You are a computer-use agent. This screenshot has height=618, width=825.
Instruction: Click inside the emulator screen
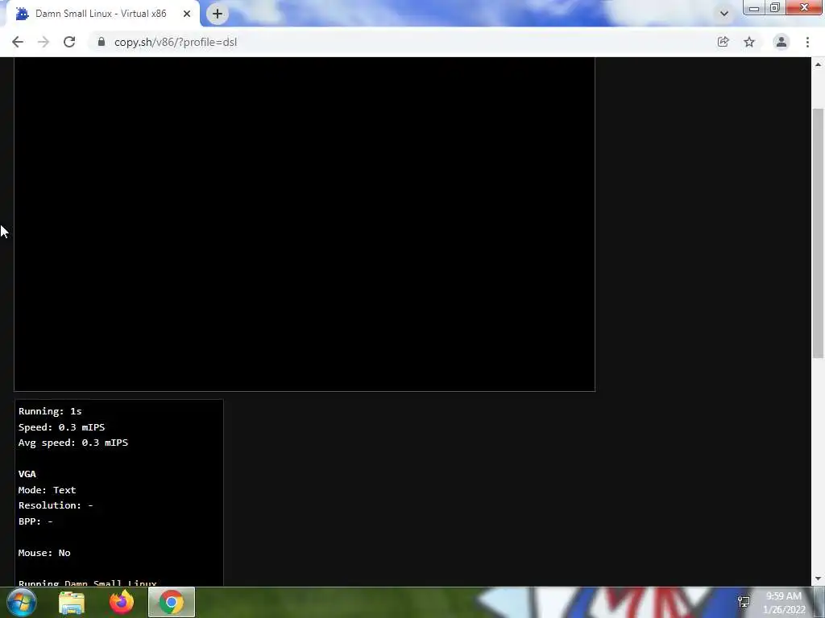pyautogui.click(x=304, y=225)
